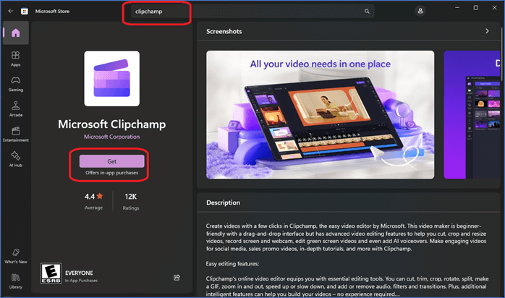Viewport: 505px width, 298px height.
Task: Open first screenshot 'All your video needs'
Action: (320, 114)
